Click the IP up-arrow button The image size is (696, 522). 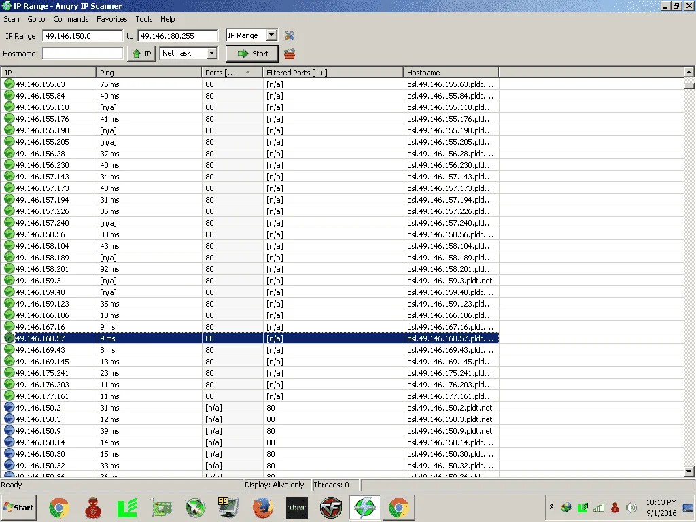[x=141, y=54]
